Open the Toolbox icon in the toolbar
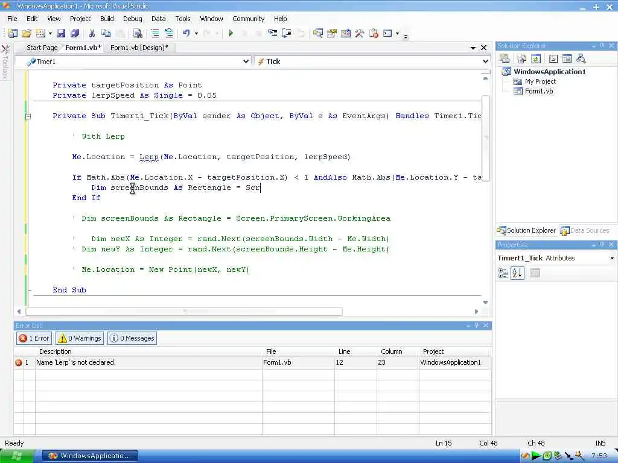Viewport: 618px width, 463px height. coord(360,34)
